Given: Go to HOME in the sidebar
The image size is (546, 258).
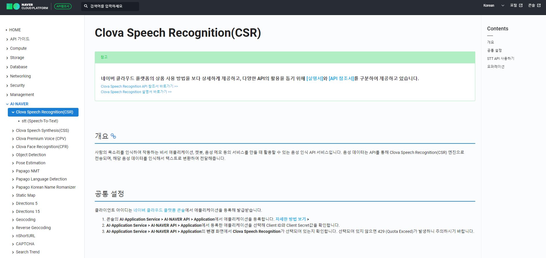Looking at the screenshot, I should pos(15,30).
